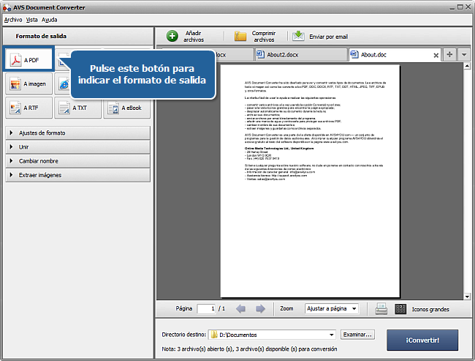Open the Ayuda menu
This screenshot has height=361, width=475.
coord(50,20)
